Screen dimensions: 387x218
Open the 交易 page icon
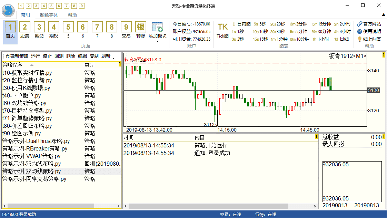126,27
